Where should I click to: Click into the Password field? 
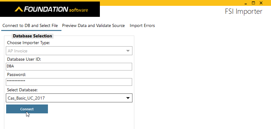click(x=69, y=82)
